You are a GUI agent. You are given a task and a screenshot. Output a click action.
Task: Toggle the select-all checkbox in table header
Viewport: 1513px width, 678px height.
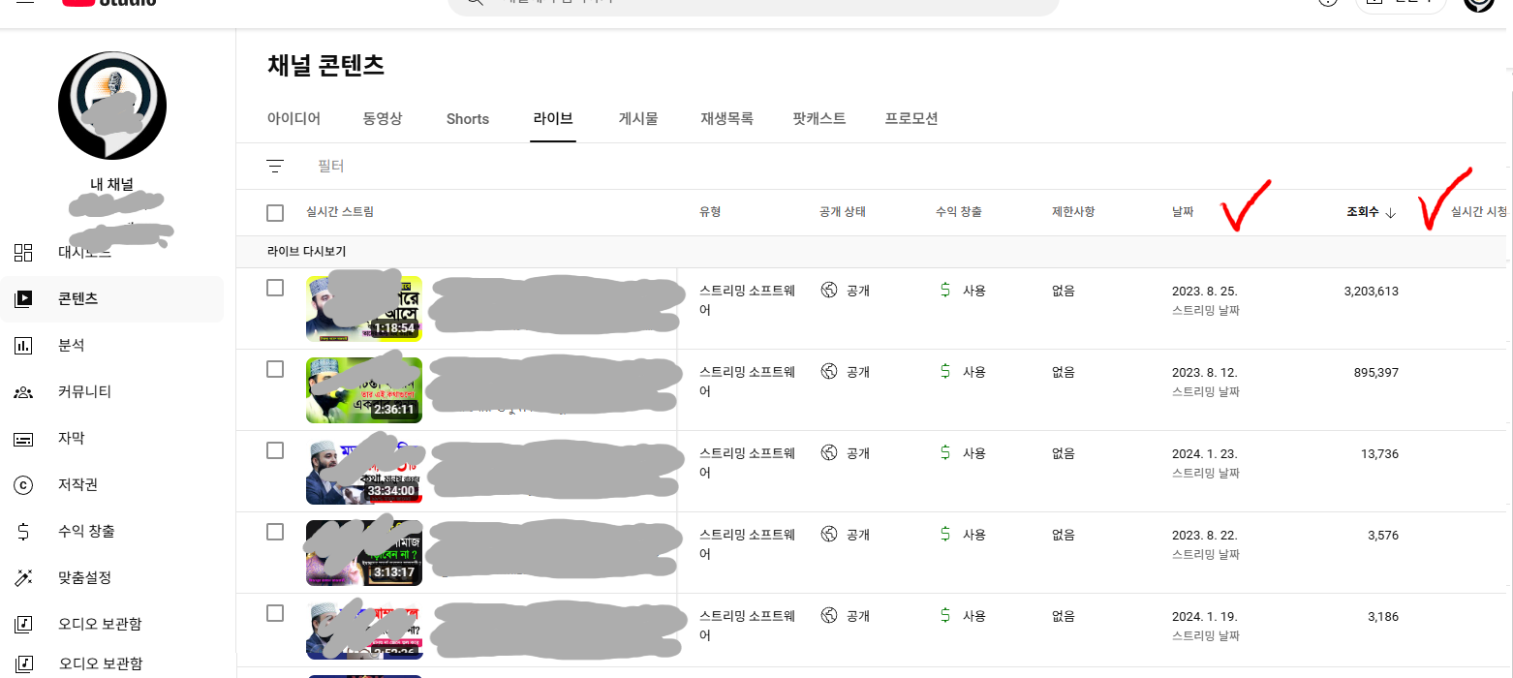point(275,213)
